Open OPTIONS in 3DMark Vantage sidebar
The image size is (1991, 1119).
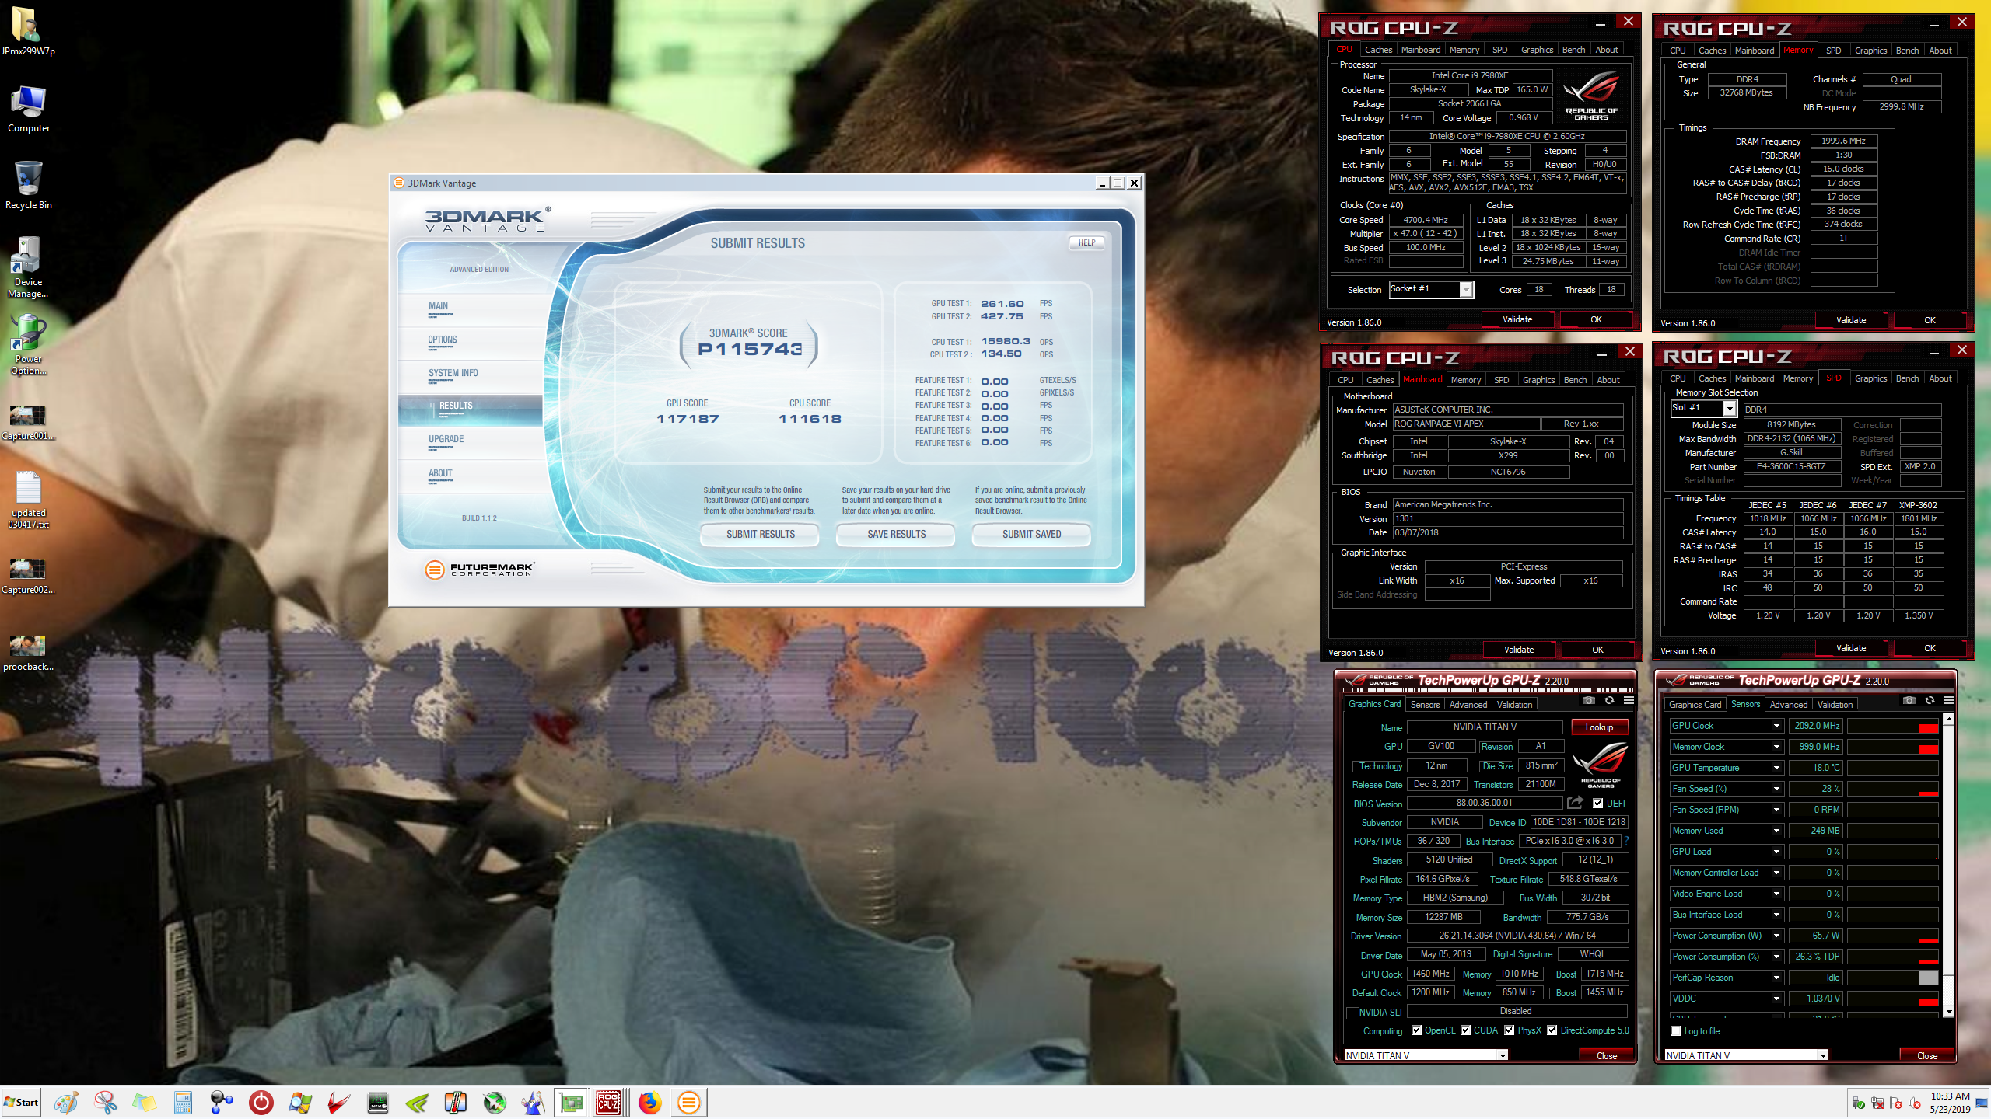(x=443, y=340)
